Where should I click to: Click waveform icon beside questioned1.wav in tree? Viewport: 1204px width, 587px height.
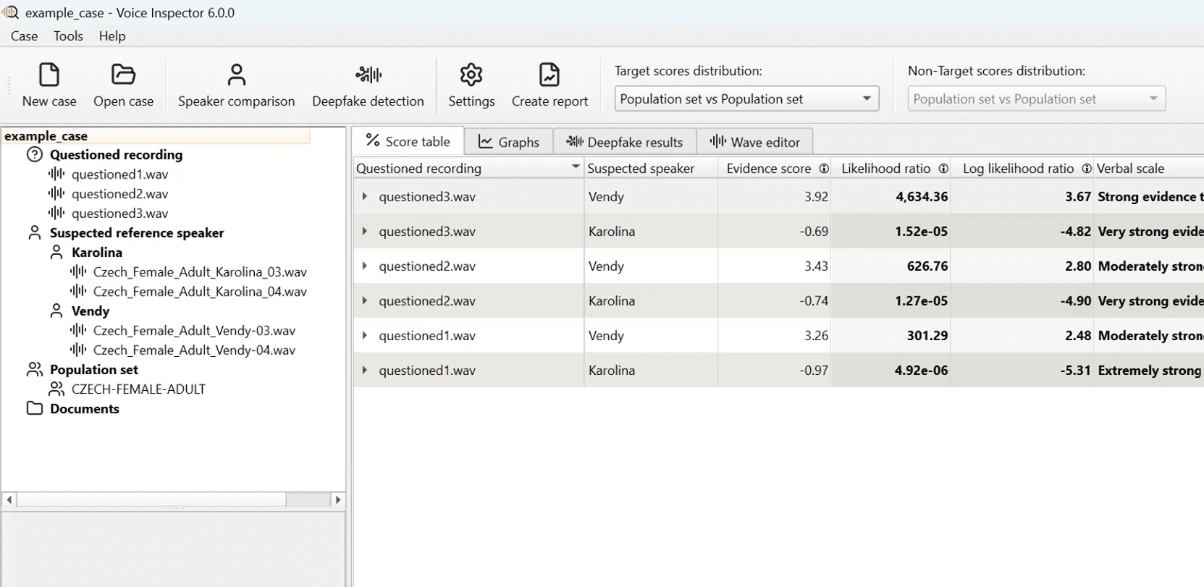(x=56, y=174)
